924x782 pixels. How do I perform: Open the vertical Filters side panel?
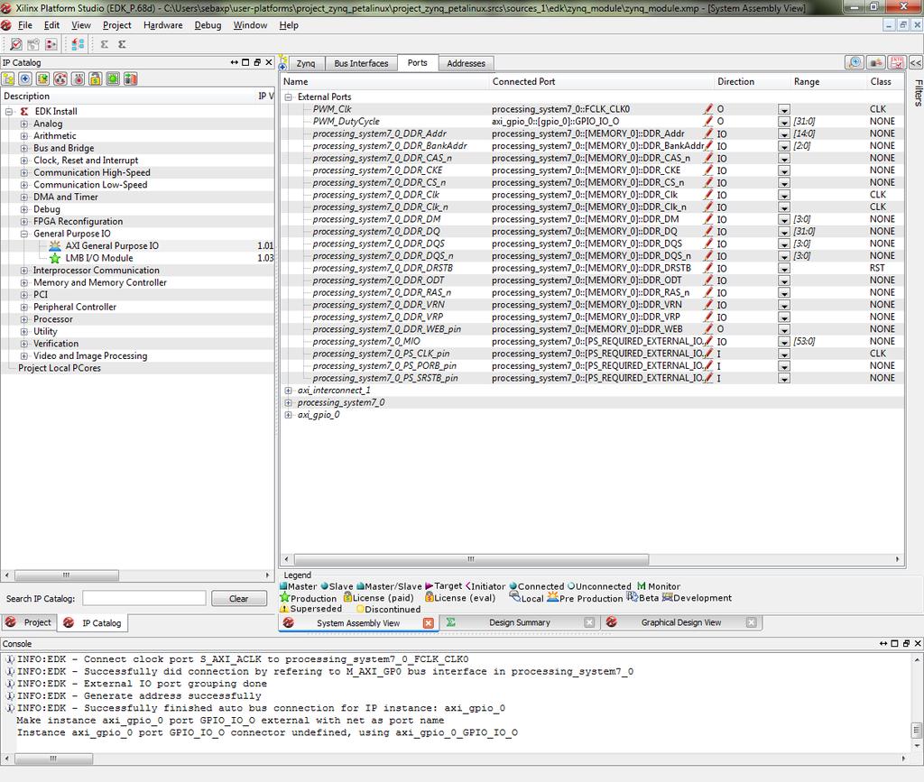click(918, 93)
